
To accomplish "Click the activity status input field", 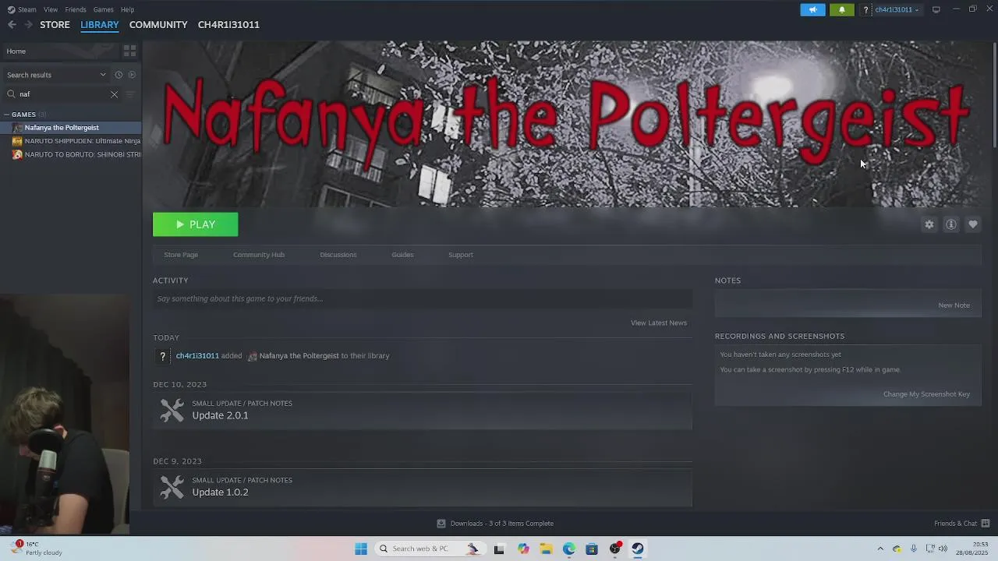I will [x=423, y=298].
